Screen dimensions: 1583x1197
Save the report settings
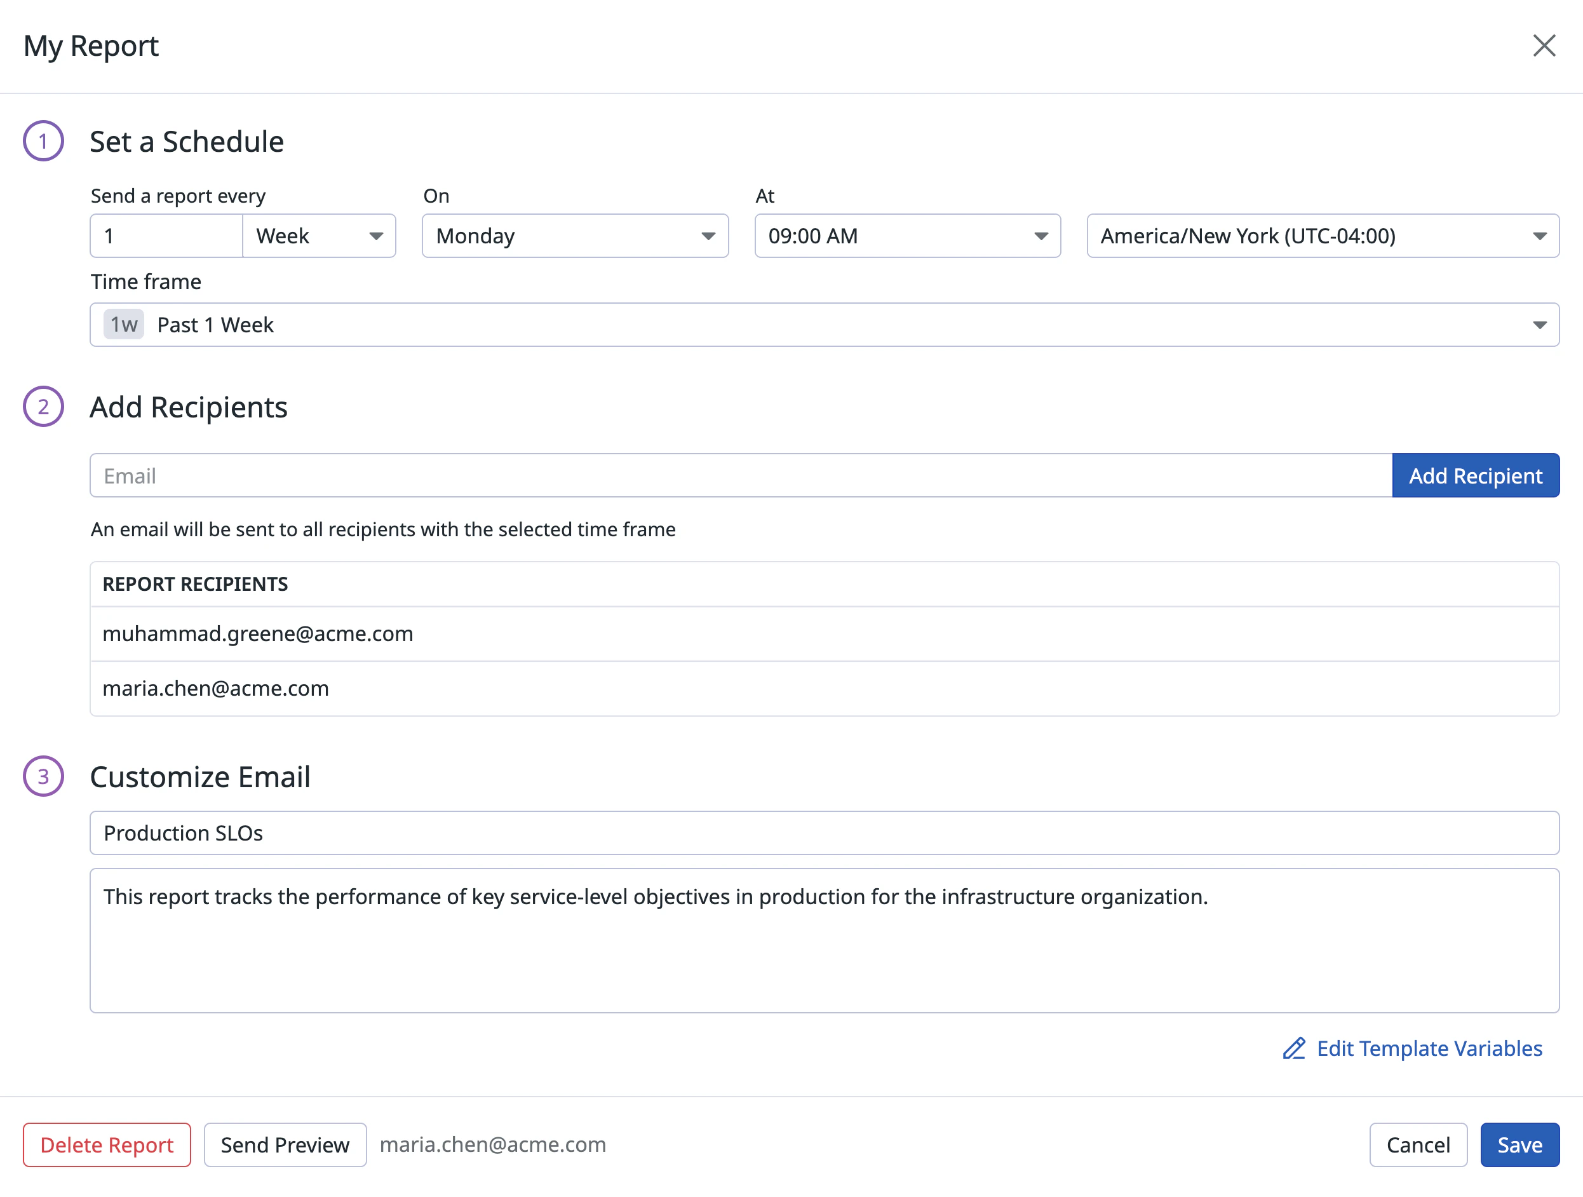(x=1519, y=1145)
